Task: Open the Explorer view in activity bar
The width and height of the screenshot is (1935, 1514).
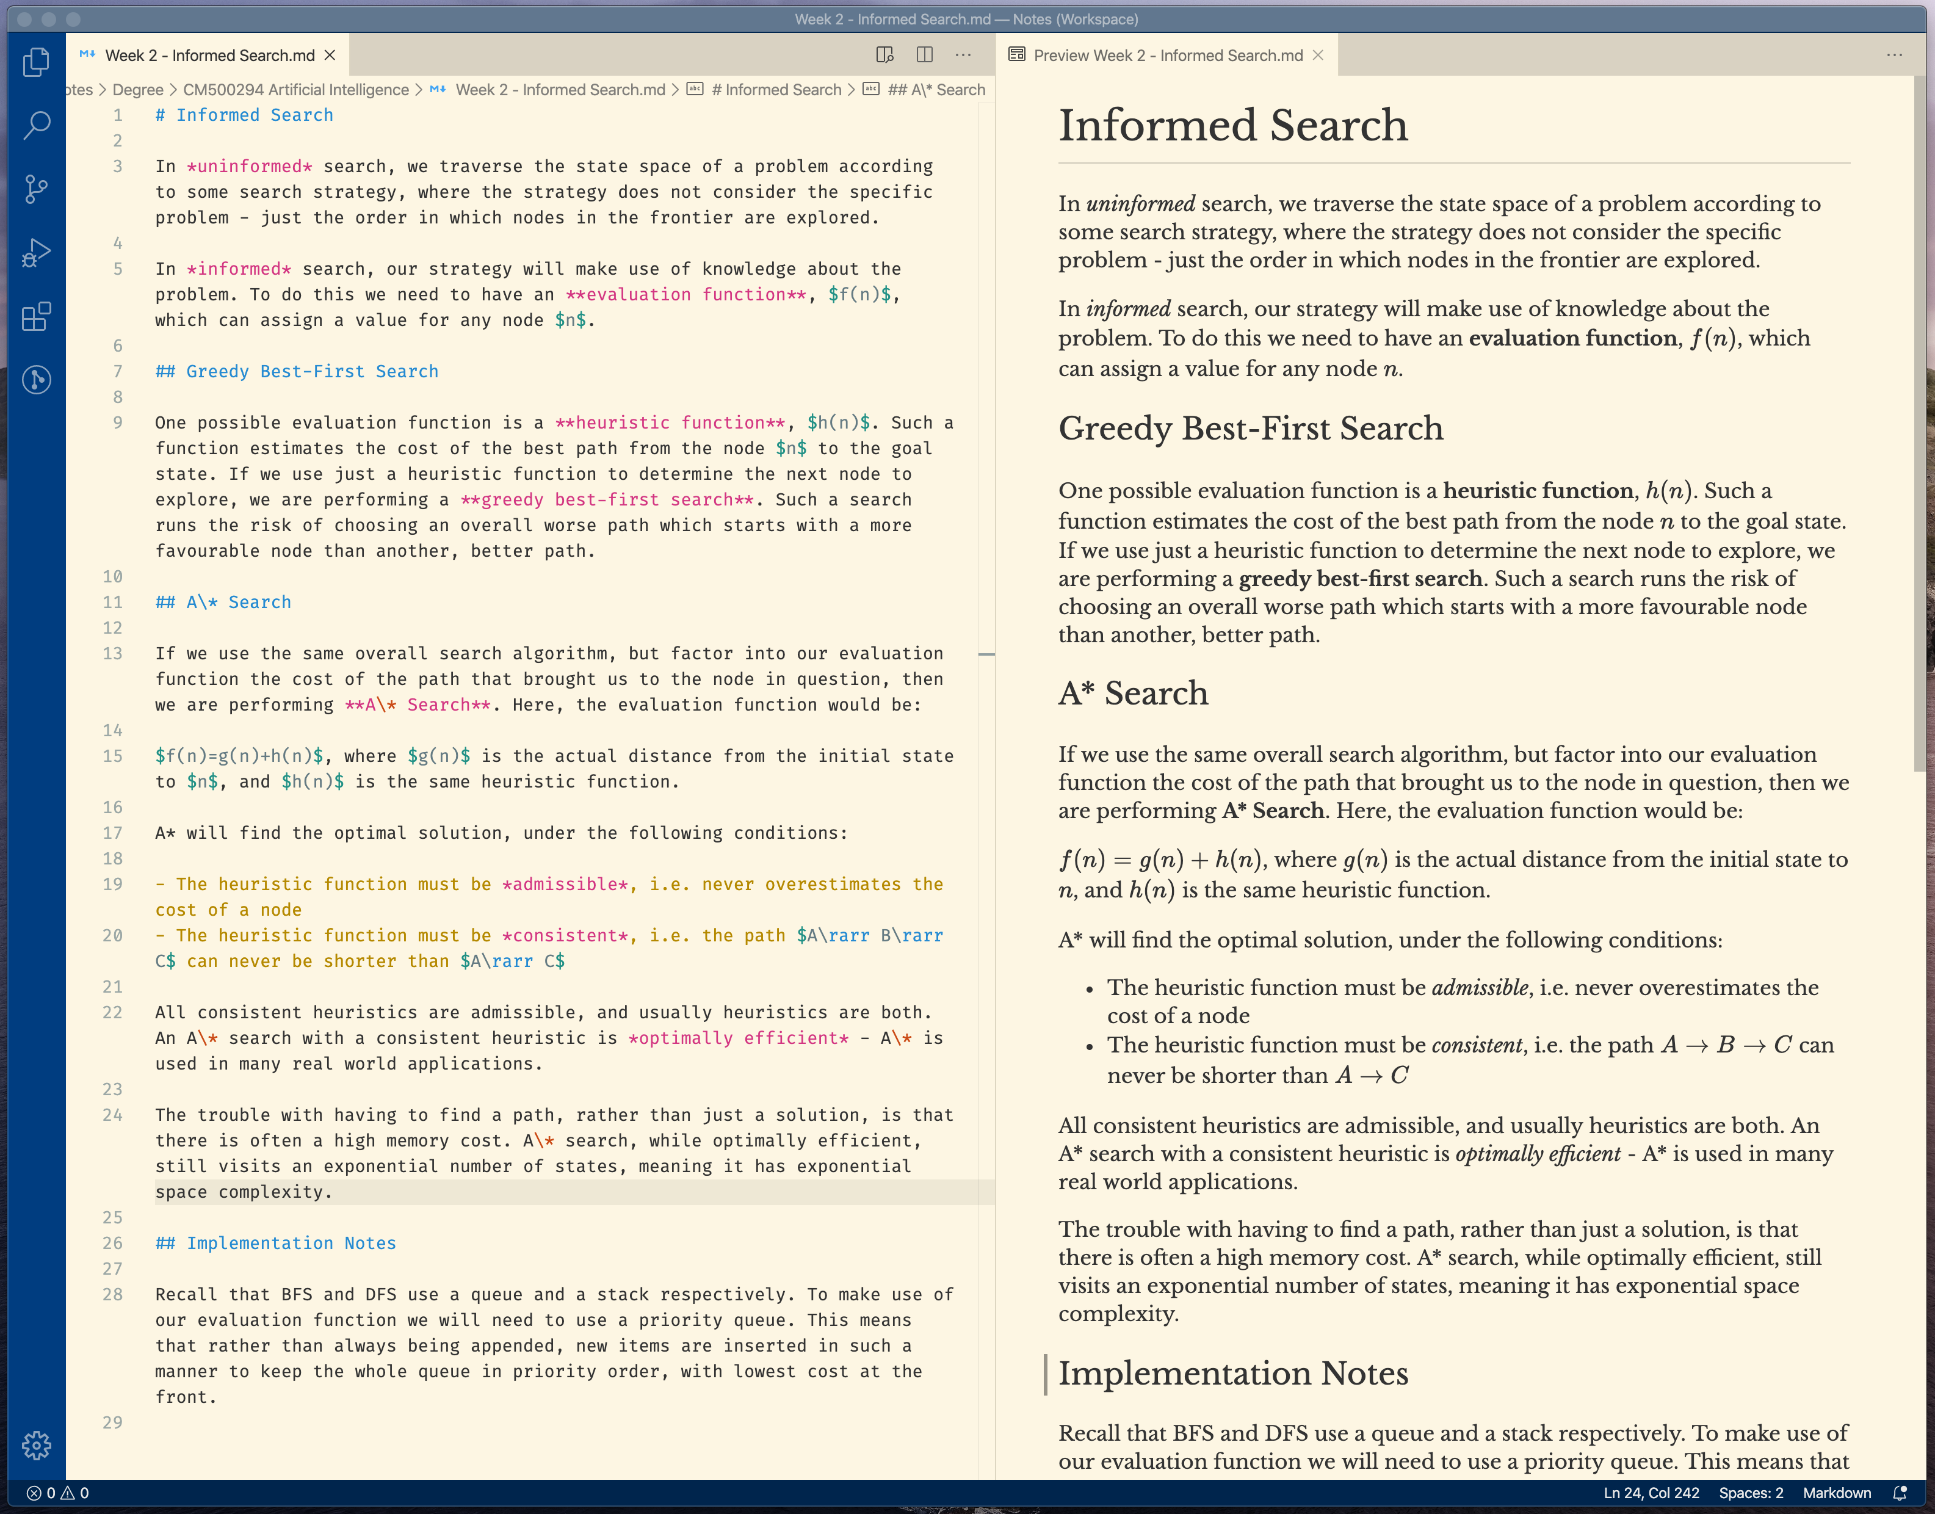Action: [37, 61]
